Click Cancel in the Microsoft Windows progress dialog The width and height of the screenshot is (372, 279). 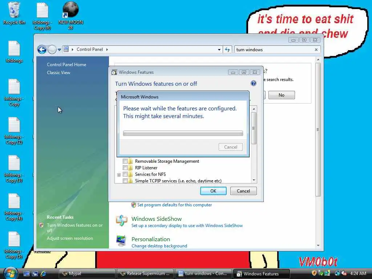(231, 147)
